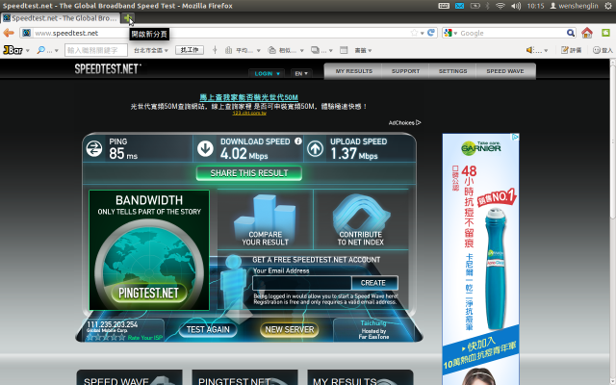The image size is (616, 385).
Task: Open the Wi-Fi network indicator
Action: tap(500, 6)
